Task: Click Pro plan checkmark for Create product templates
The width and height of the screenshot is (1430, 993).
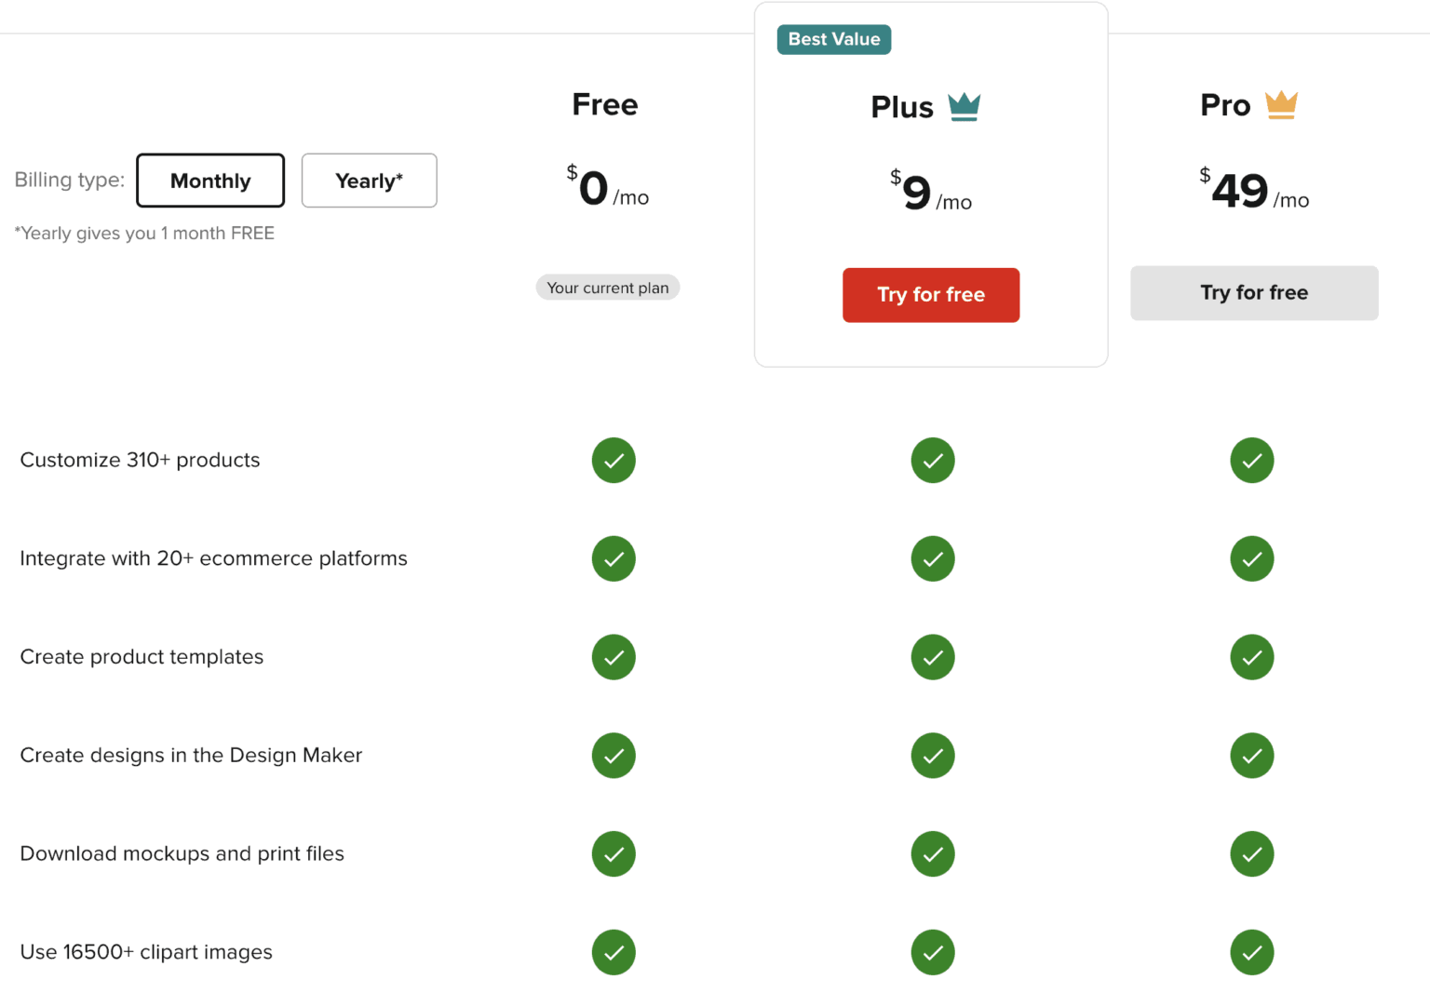Action: pyautogui.click(x=1251, y=657)
